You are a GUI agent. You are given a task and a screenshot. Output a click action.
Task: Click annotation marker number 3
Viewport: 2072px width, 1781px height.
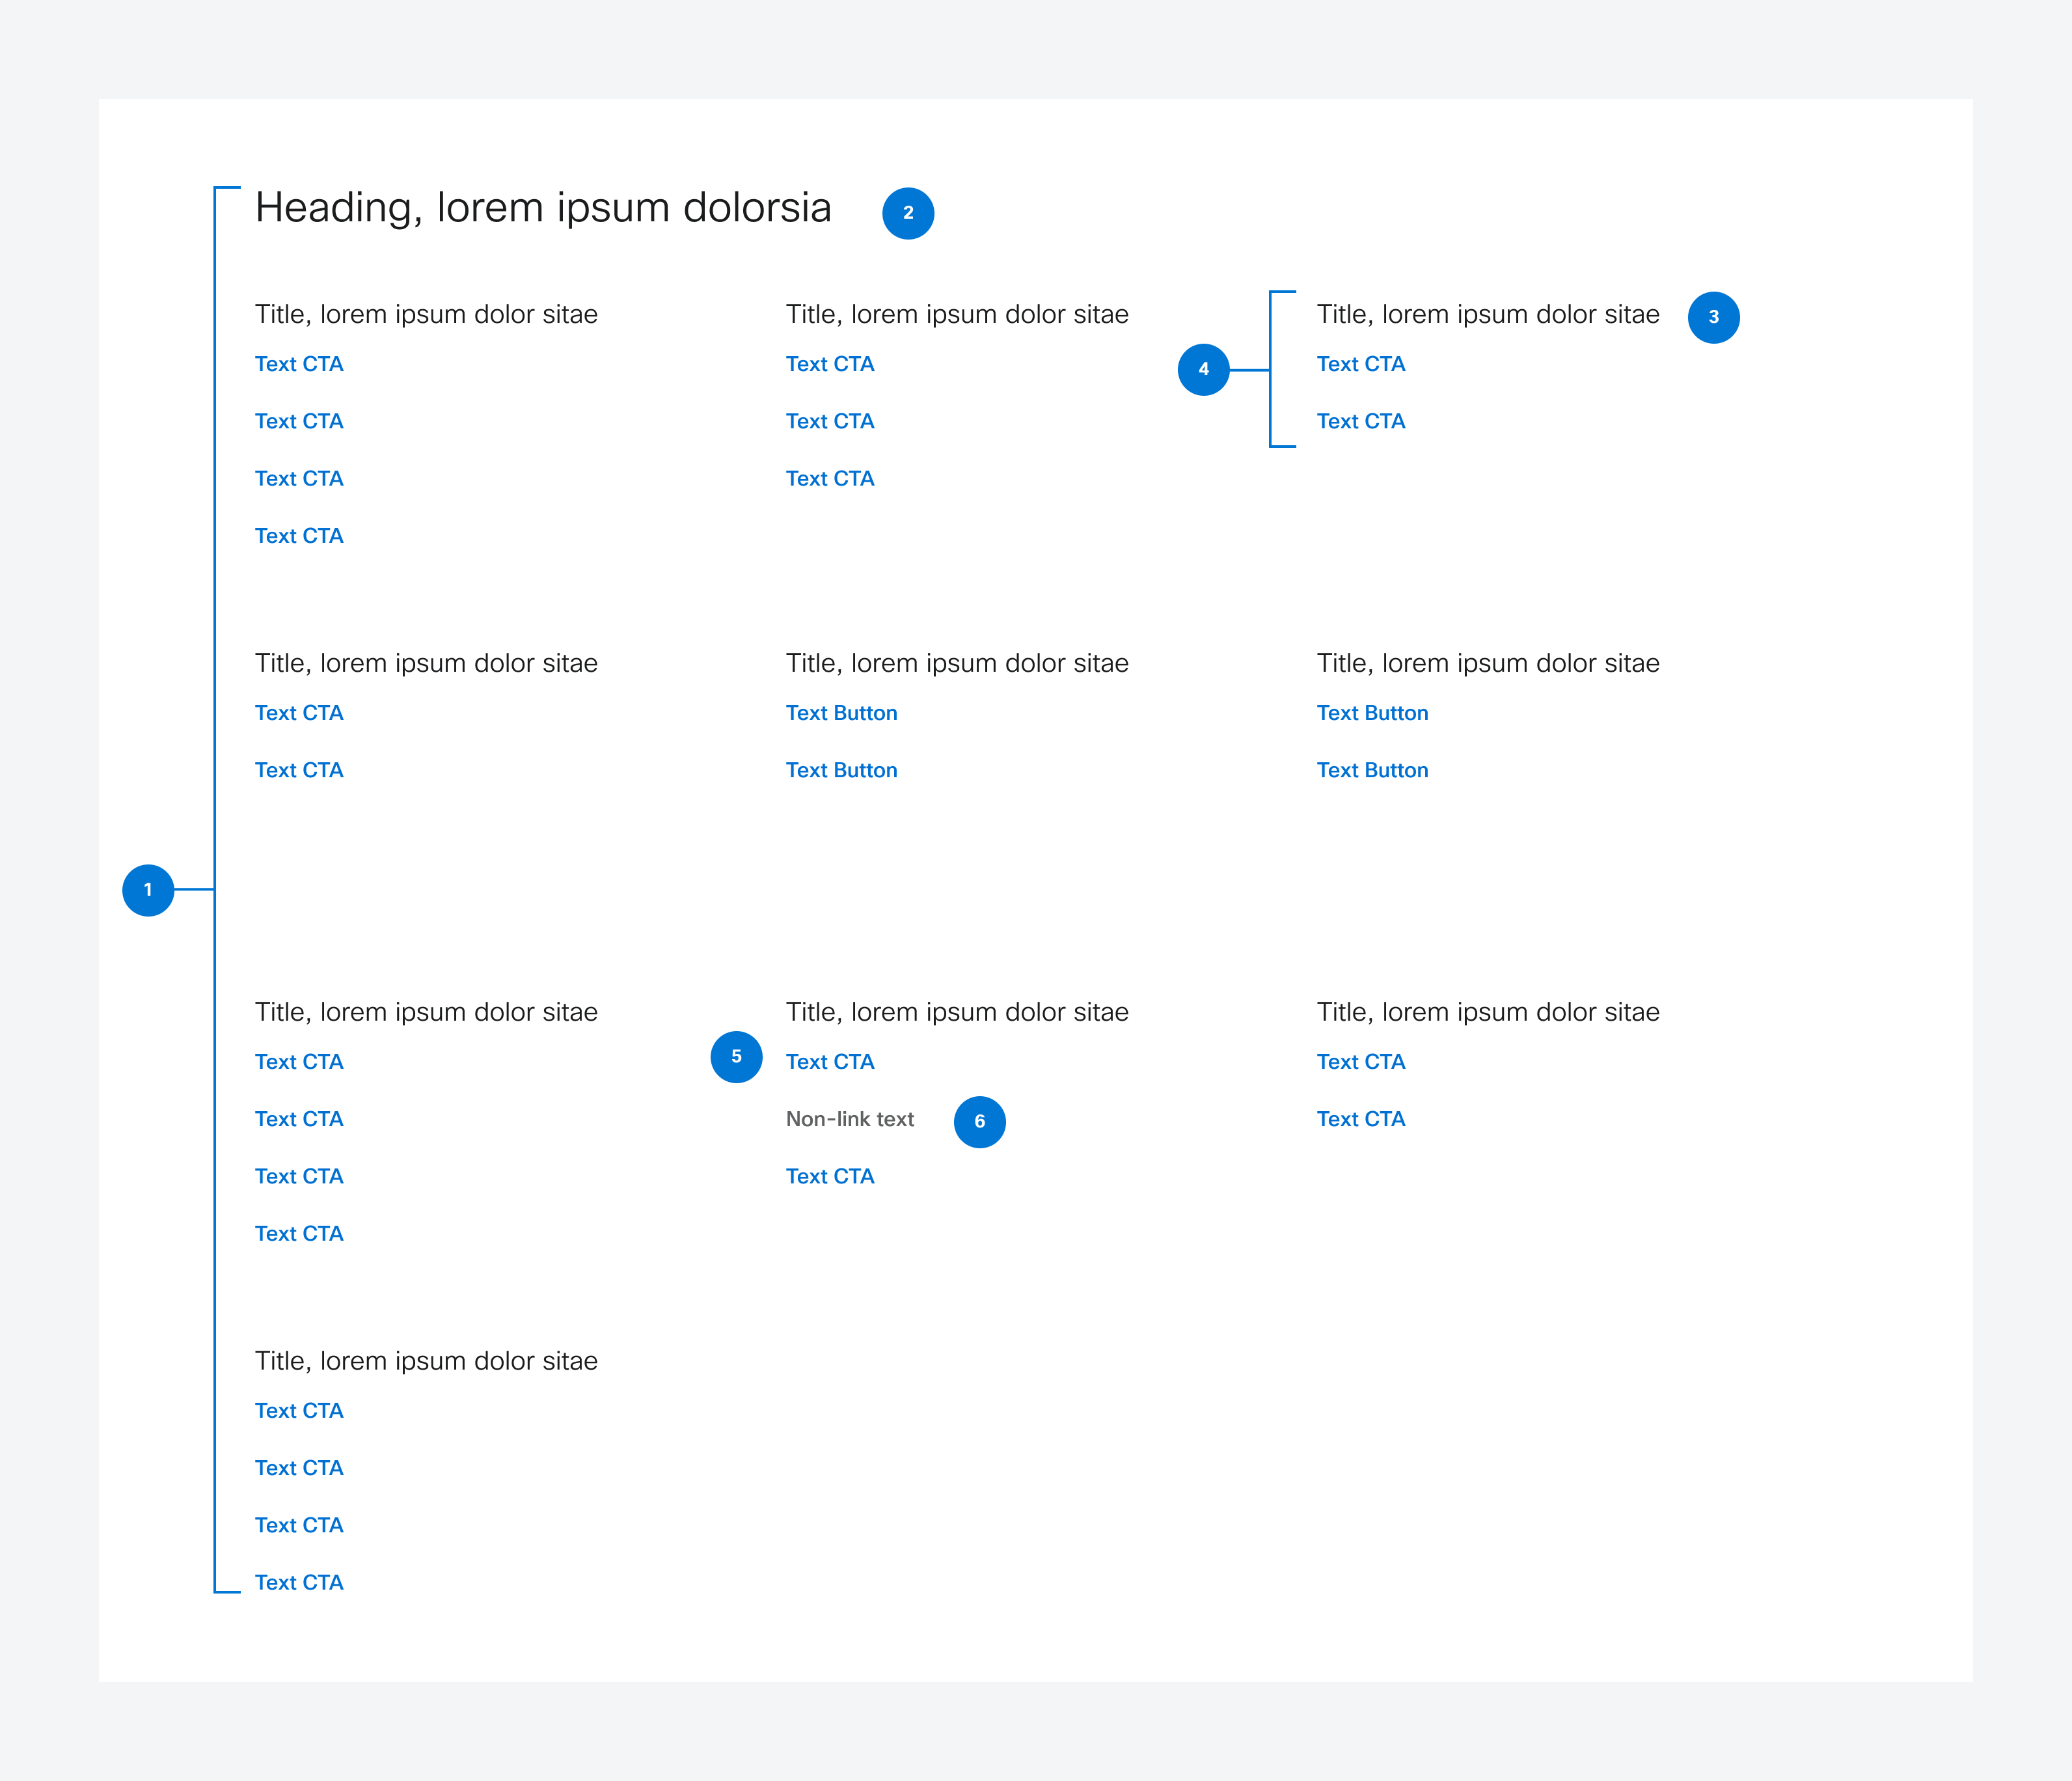click(x=1713, y=317)
